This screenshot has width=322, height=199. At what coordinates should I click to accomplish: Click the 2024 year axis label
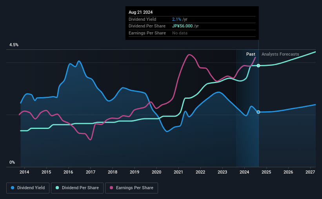coord(244,172)
